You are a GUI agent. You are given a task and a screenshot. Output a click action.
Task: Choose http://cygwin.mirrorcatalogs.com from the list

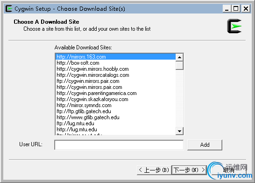pyautogui.click(x=115, y=75)
